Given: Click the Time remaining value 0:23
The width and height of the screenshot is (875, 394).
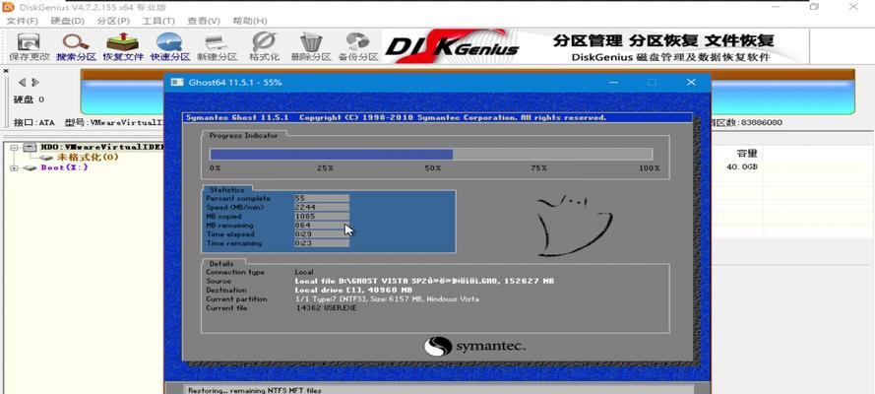Looking at the screenshot, I should (322, 242).
